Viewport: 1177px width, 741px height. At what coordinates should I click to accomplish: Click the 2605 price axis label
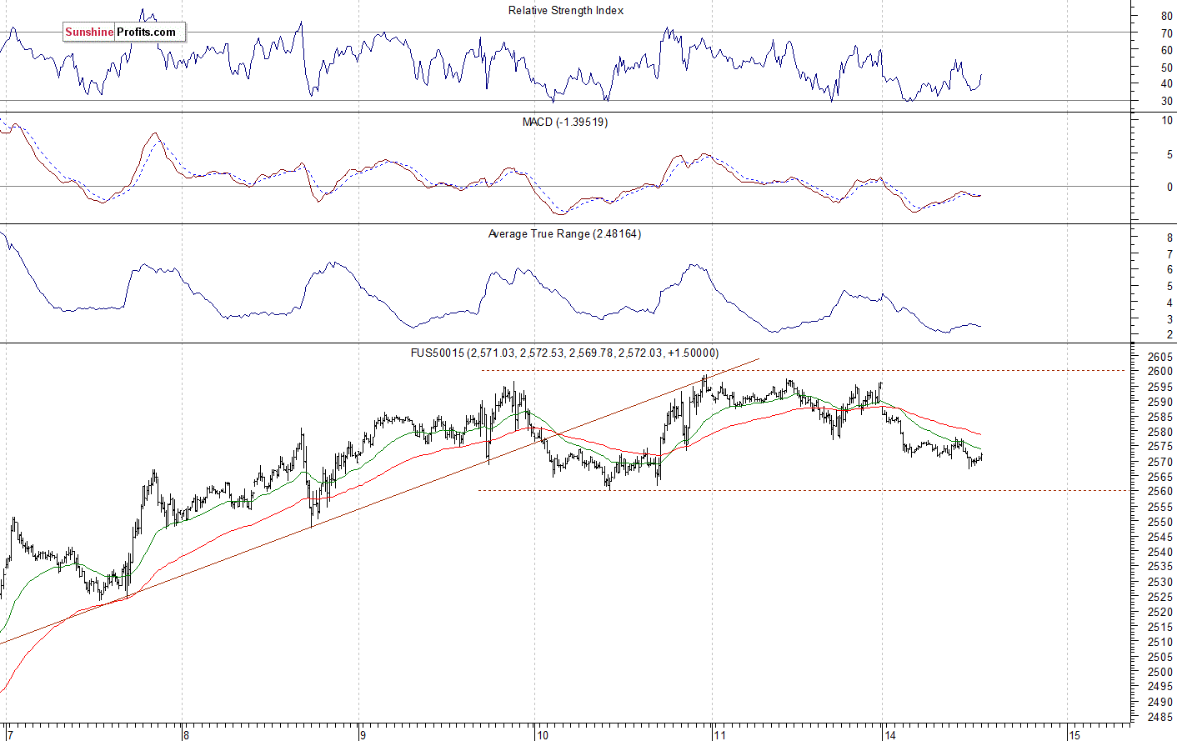(1160, 357)
